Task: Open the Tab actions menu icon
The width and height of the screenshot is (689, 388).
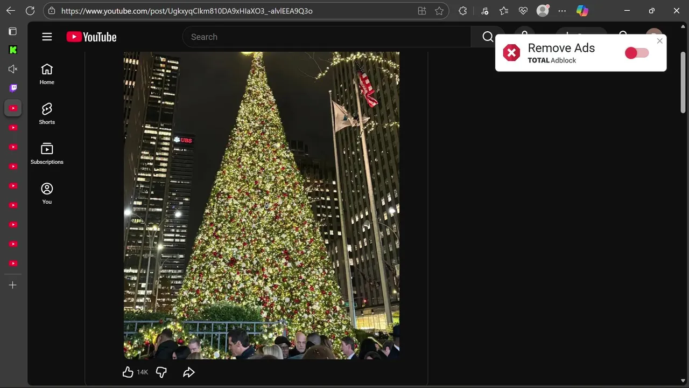Action: pyautogui.click(x=13, y=31)
